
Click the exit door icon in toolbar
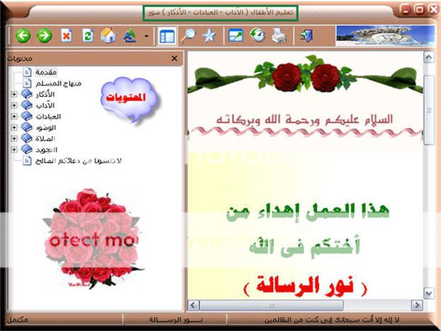[306, 36]
